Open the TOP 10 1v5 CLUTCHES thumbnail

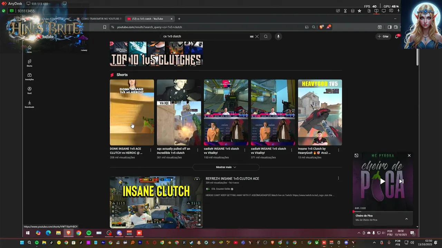[x=156, y=54]
